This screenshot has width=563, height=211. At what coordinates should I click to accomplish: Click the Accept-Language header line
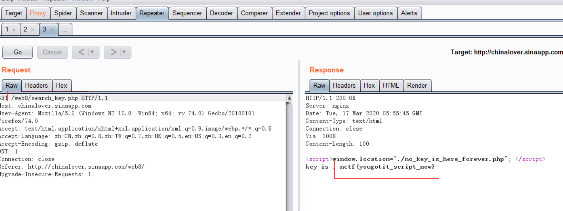pos(125,136)
